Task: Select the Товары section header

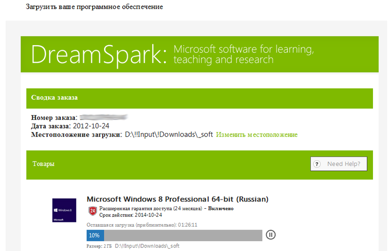Action: click(44, 164)
